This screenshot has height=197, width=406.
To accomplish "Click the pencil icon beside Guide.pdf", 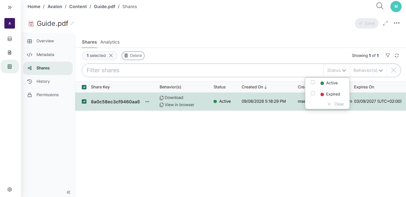I will click(72, 23).
